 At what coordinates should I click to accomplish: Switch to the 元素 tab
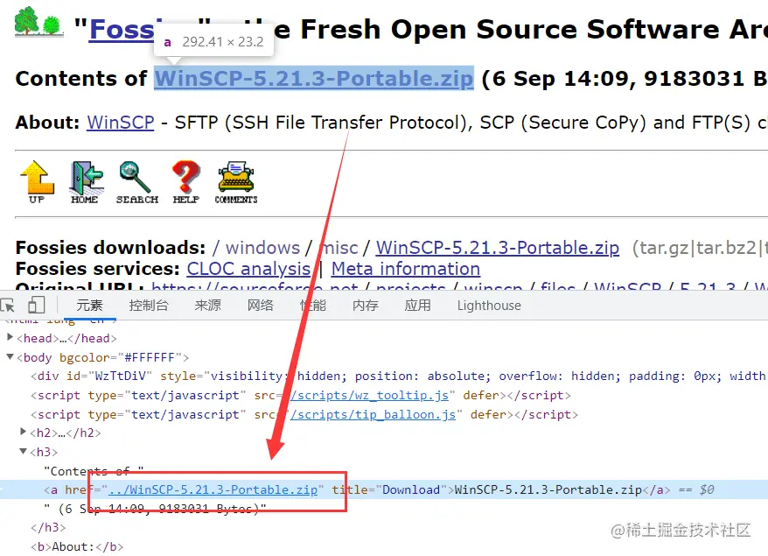coord(89,306)
